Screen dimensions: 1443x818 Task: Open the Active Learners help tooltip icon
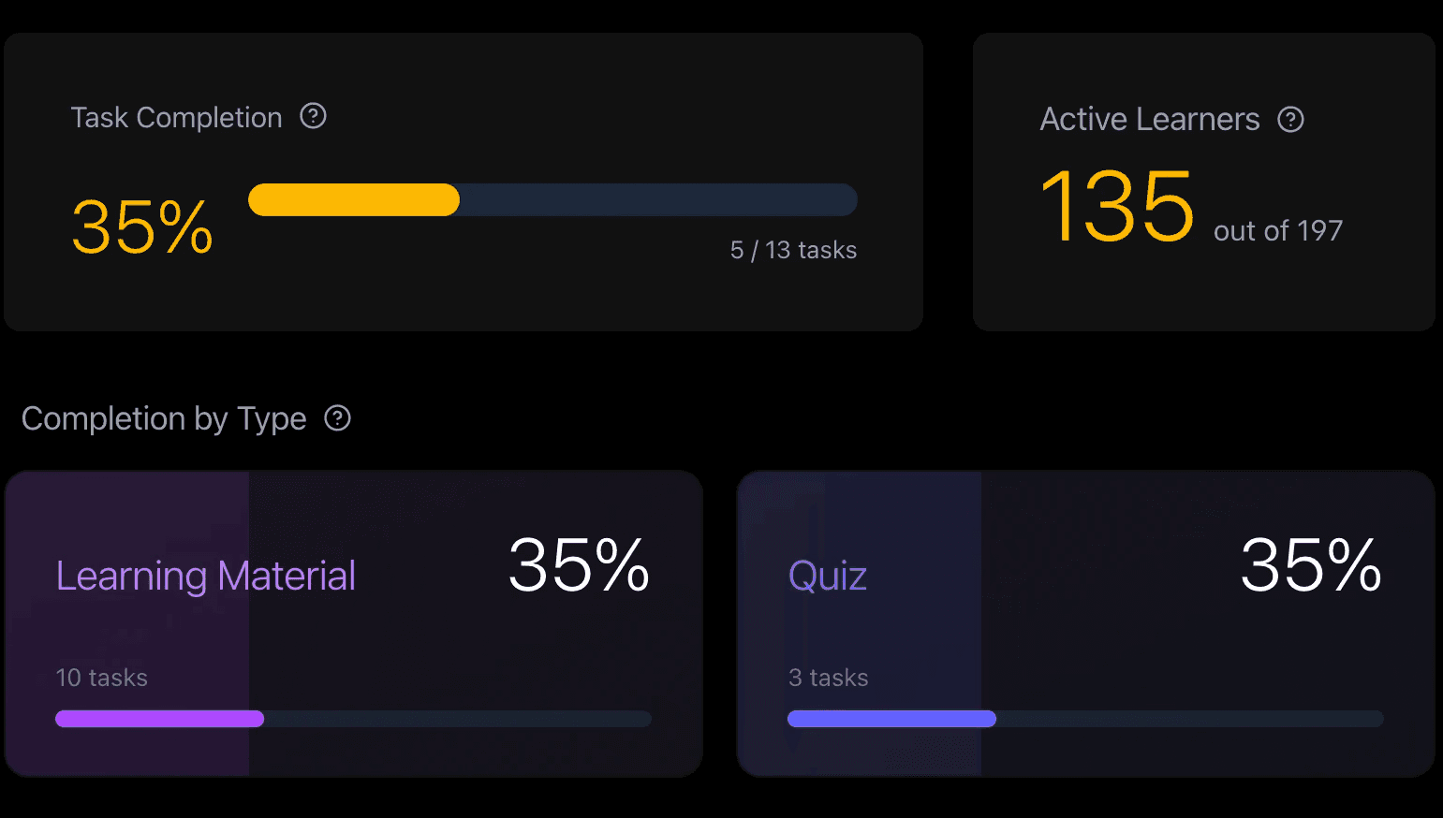(x=1291, y=119)
